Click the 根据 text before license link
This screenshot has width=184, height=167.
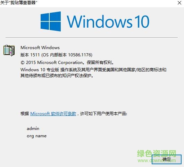coord(25,114)
